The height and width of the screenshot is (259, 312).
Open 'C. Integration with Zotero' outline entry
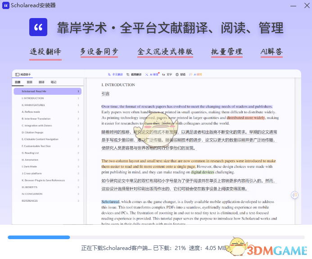point(48,125)
